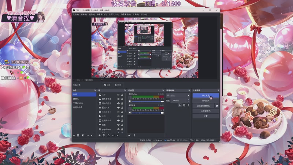Adjust the 麦克风/Aux volume slider

pos(148,102)
